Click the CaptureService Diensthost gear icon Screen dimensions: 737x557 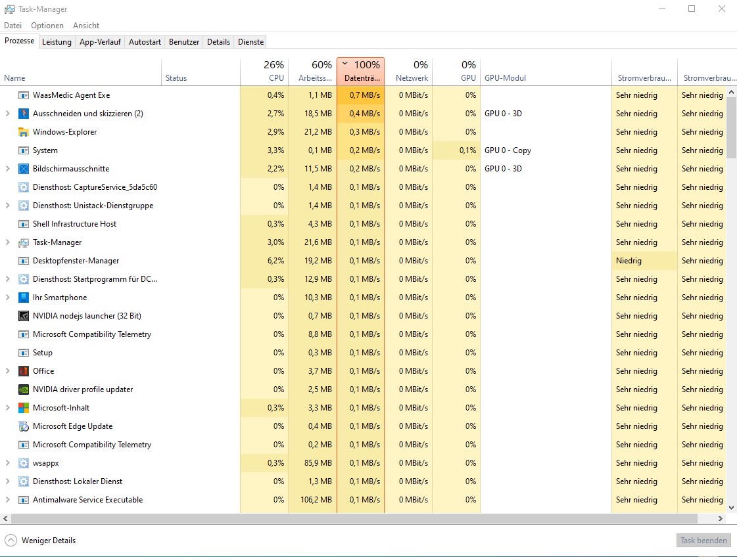click(x=24, y=187)
